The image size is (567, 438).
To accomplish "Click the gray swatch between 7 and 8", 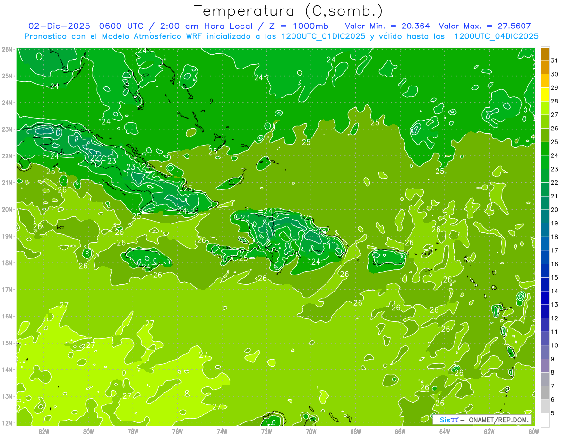I will click(x=545, y=379).
